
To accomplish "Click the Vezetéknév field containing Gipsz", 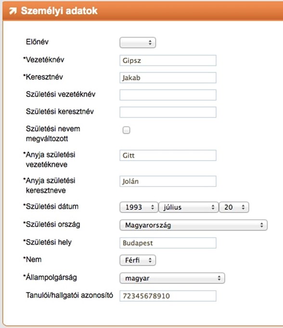I will 168,61.
